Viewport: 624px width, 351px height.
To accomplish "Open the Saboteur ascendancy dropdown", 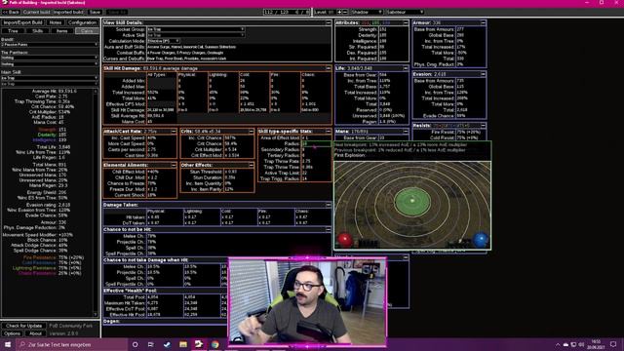I will coord(405,12).
